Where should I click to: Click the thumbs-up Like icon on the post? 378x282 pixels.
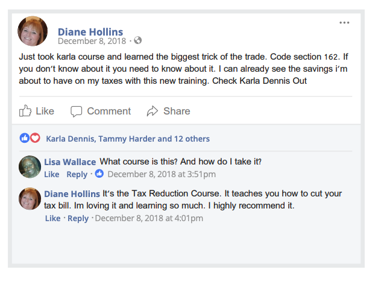[25, 111]
